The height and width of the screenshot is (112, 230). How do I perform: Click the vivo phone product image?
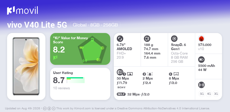coord(26,66)
